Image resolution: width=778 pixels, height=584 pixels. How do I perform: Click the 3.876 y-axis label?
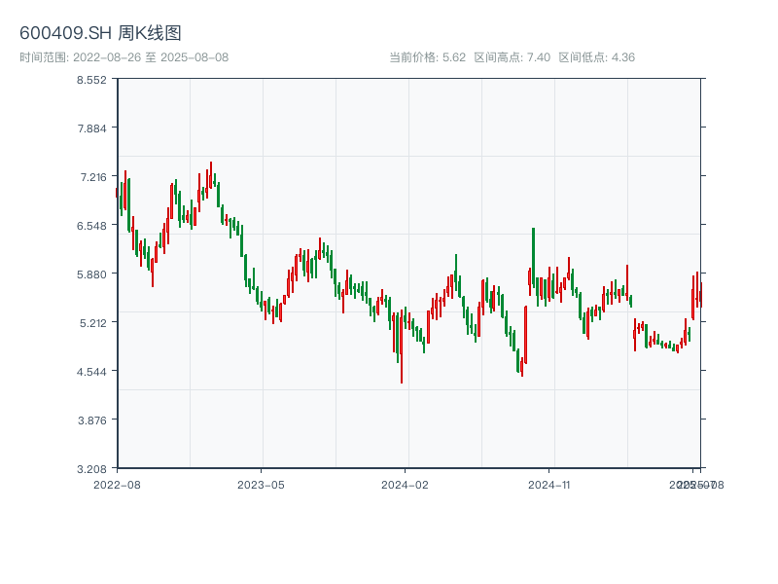point(92,420)
